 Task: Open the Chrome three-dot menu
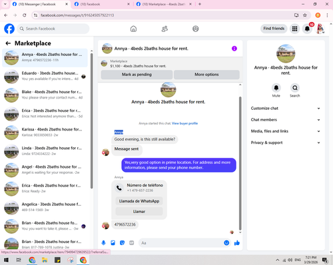click(x=327, y=15)
